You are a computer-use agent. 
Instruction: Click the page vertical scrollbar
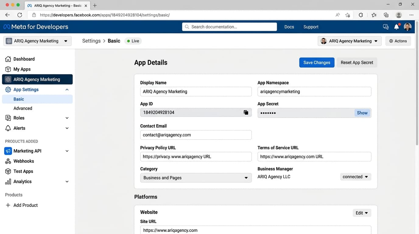[x=417, y=84]
